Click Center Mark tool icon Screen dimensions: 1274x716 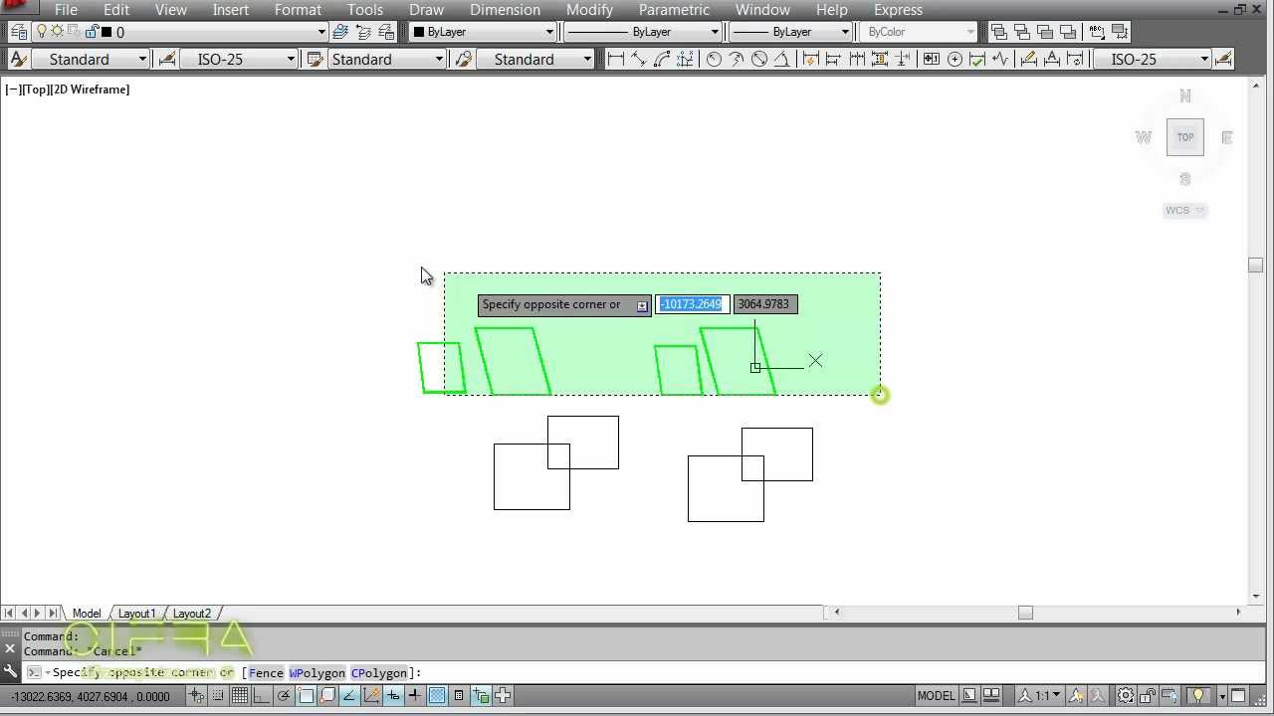[955, 59]
